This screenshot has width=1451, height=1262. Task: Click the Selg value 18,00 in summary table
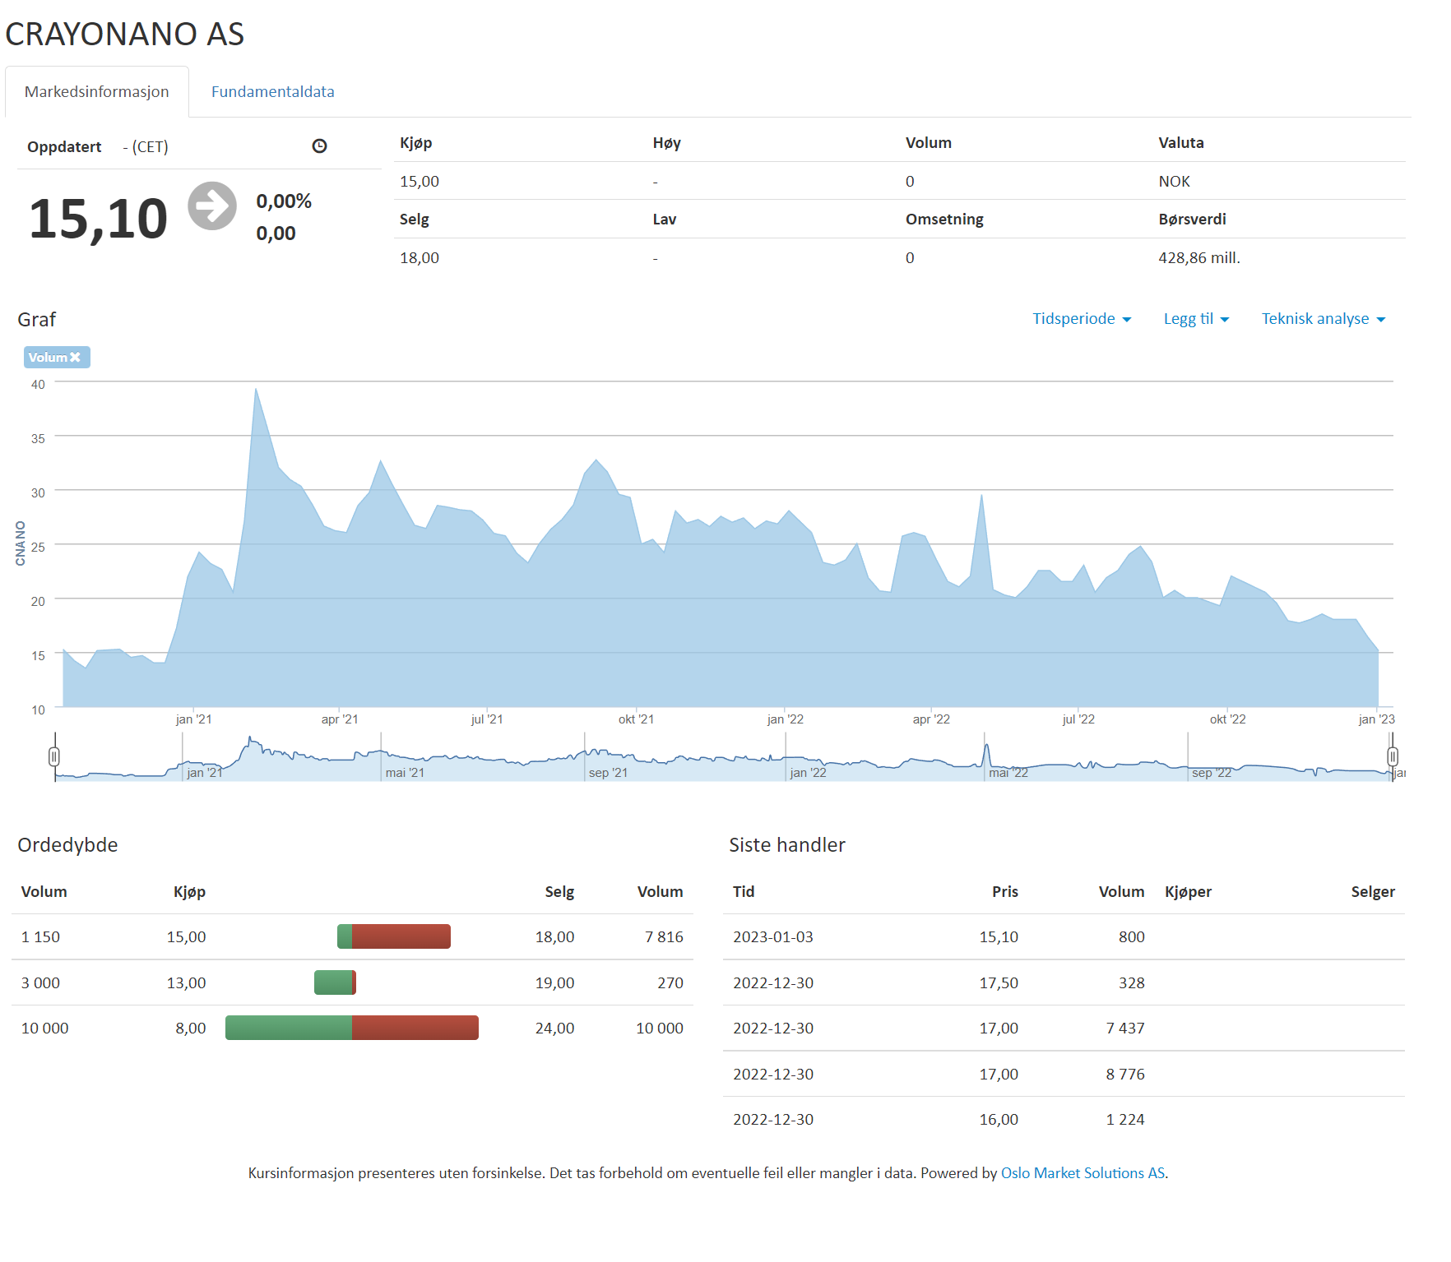[x=420, y=257]
